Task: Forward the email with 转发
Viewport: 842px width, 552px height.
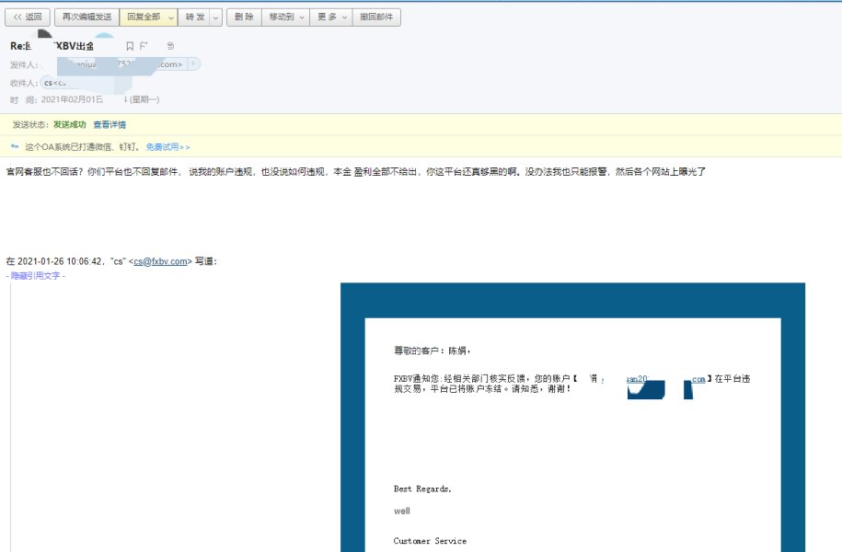Action: pyautogui.click(x=195, y=17)
